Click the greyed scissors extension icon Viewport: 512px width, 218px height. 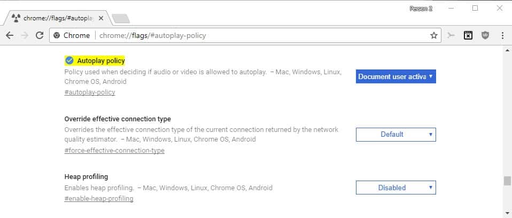[451, 36]
